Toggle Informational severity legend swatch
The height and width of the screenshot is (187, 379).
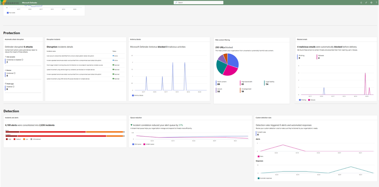pyautogui.click(x=31, y=139)
